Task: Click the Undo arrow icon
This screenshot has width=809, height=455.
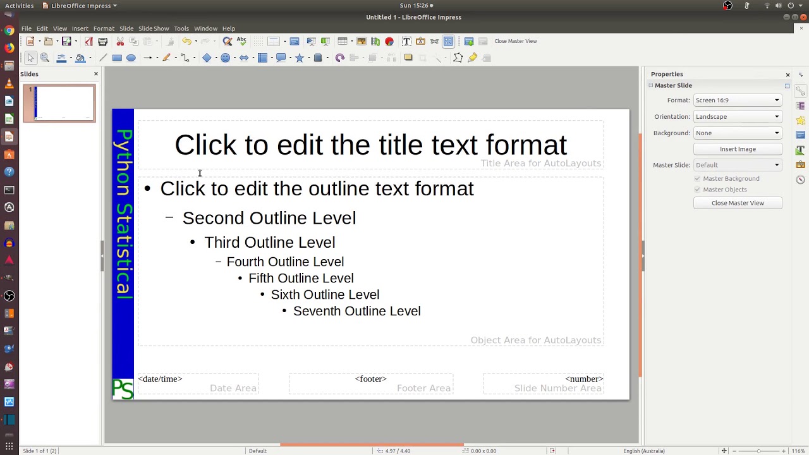Action: [186, 41]
